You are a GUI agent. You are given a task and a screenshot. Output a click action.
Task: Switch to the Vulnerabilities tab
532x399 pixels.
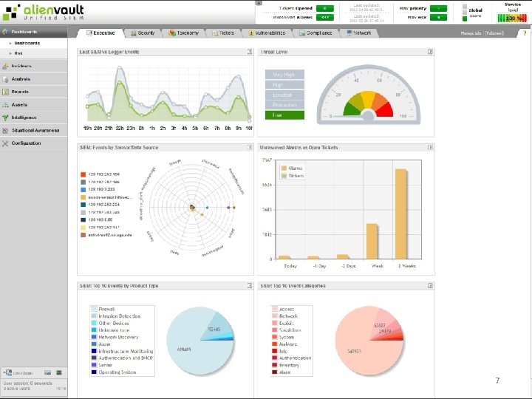tap(267, 33)
